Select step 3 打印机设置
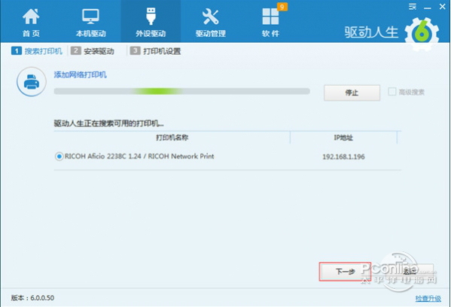The image size is (451, 307). (155, 51)
